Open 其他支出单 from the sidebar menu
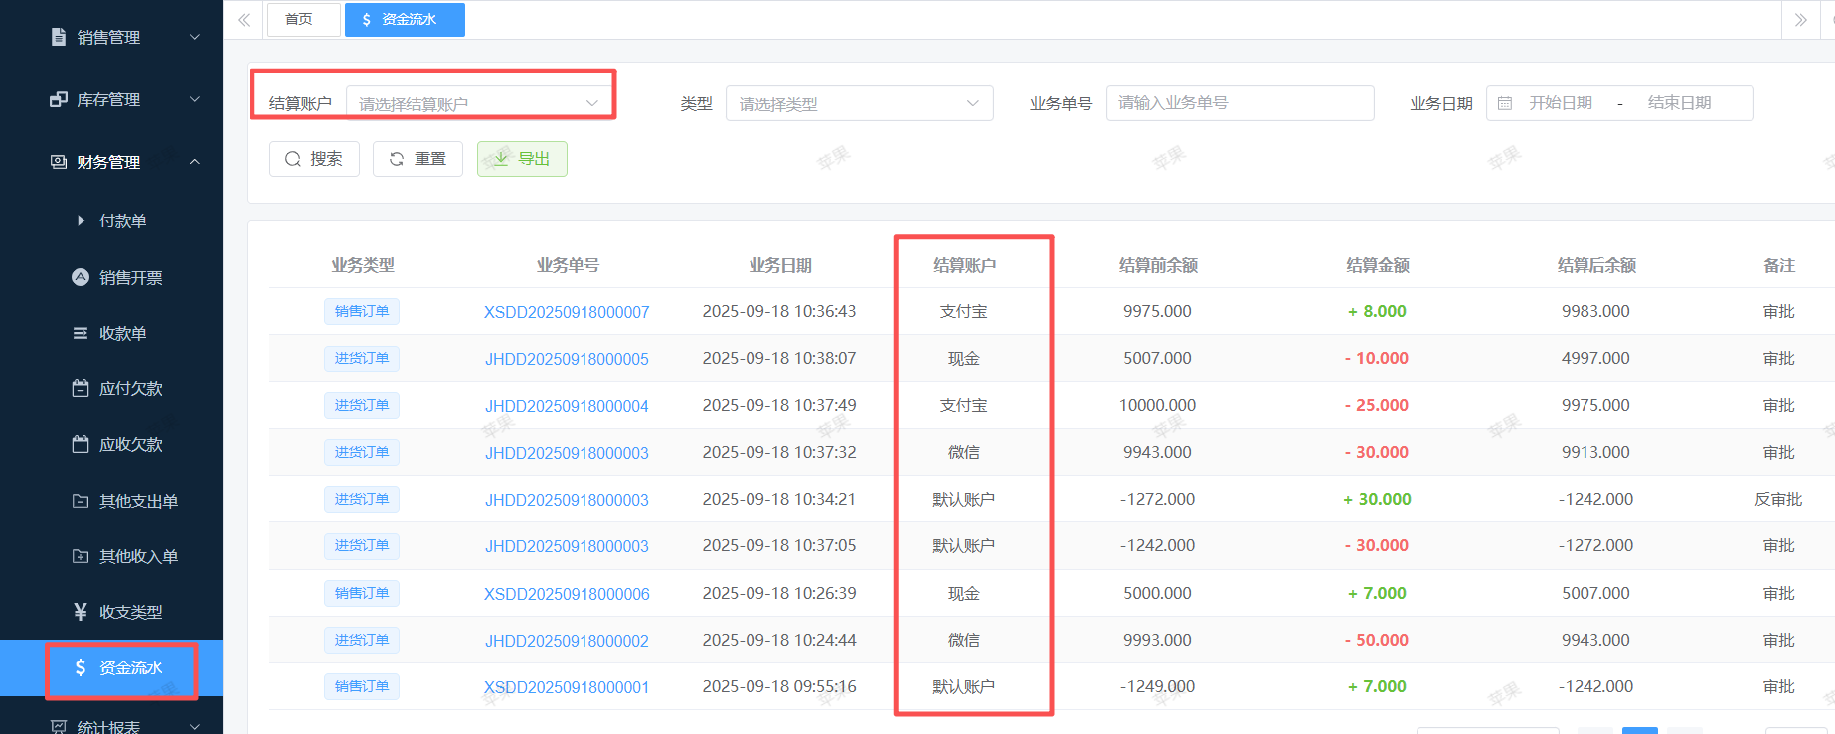 [138, 501]
